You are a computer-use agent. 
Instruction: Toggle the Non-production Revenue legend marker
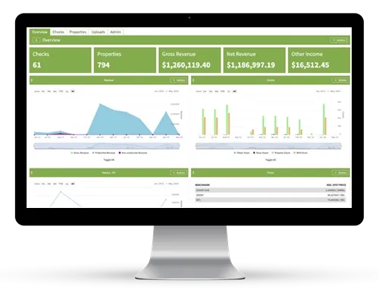point(120,153)
